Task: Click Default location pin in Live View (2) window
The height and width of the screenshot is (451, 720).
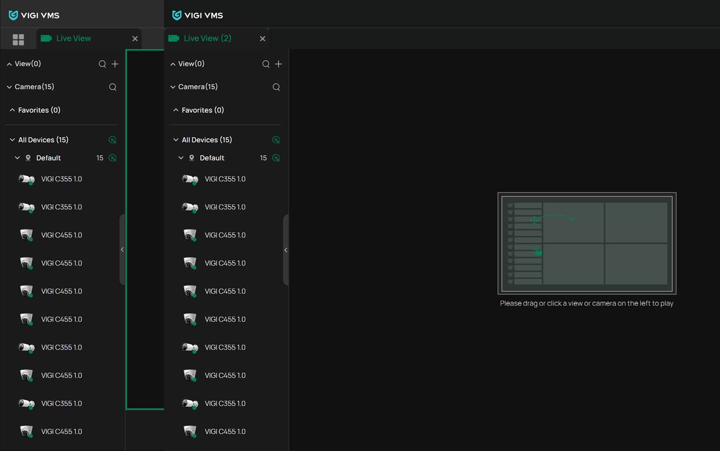Action: pyautogui.click(x=192, y=158)
